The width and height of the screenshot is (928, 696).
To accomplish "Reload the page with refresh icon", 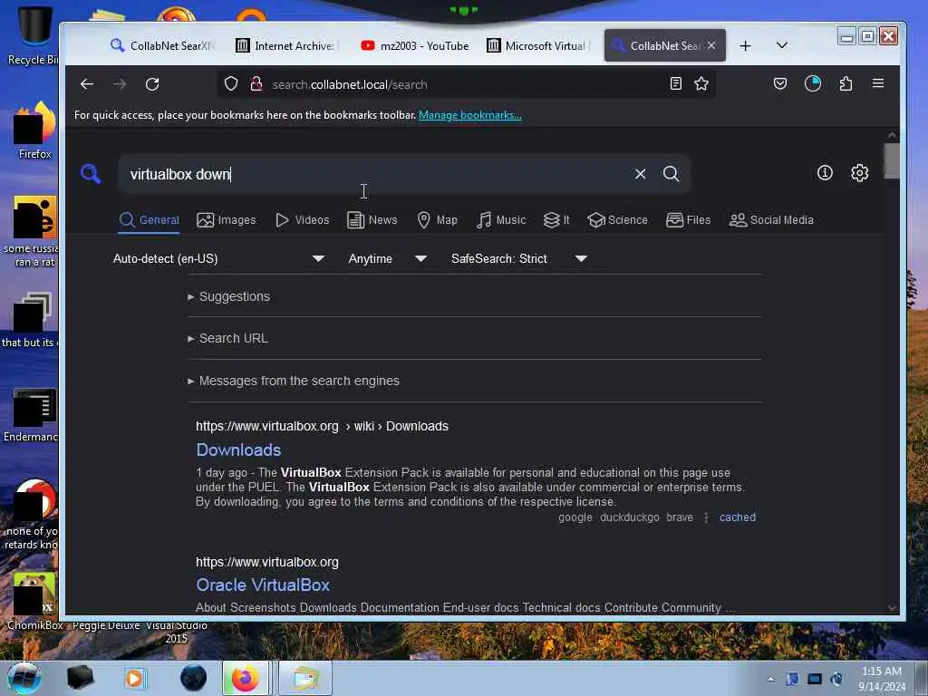I will [152, 84].
